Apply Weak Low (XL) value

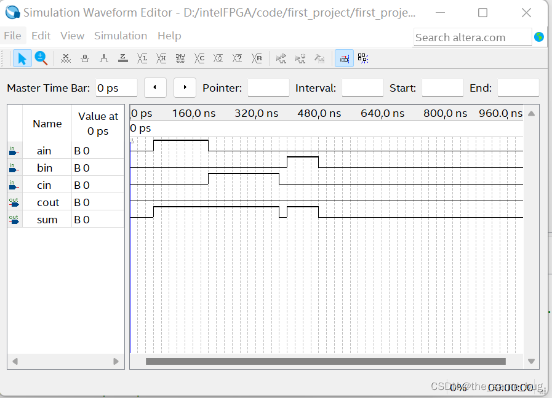pos(142,58)
